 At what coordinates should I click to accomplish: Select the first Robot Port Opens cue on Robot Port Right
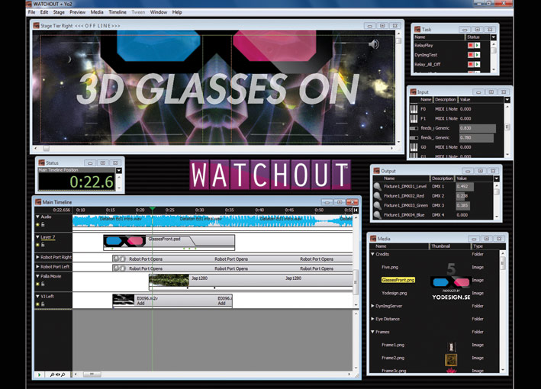pos(146,259)
